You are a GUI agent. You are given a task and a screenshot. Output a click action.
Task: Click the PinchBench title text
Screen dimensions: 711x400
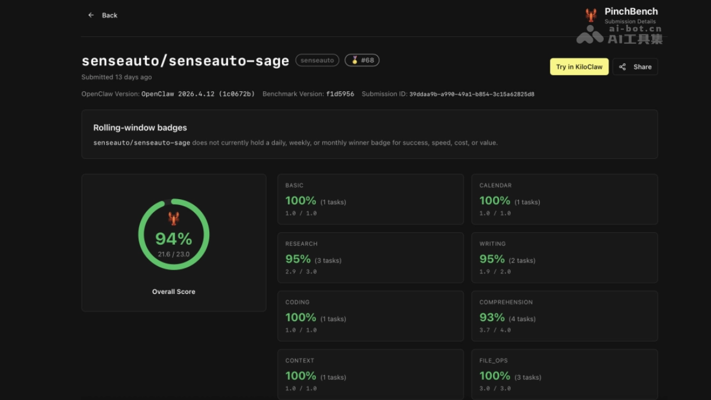[630, 11]
